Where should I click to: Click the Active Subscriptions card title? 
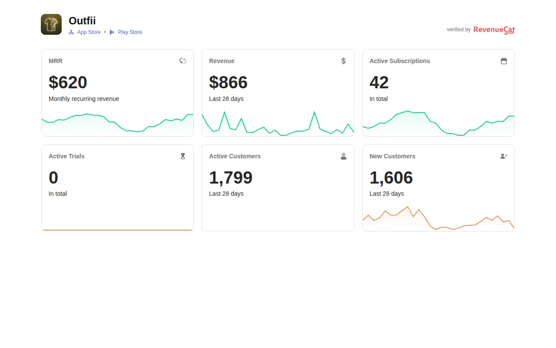pyautogui.click(x=400, y=61)
